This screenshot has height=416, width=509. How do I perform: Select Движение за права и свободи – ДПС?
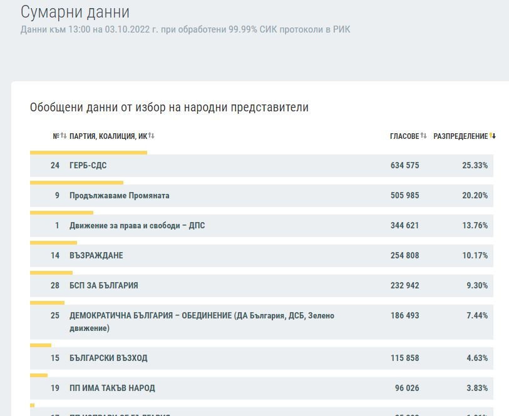click(137, 225)
